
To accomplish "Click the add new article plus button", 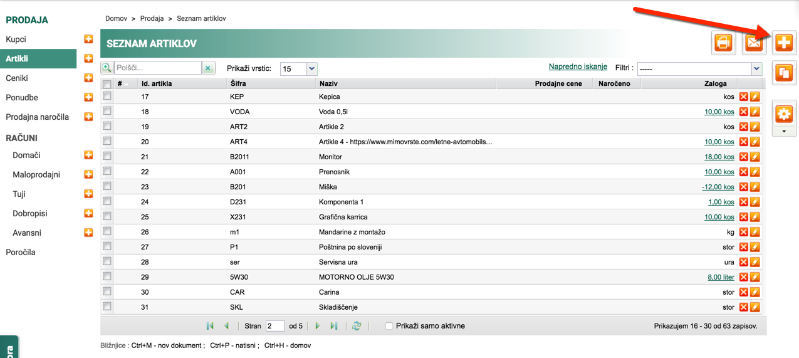I will [784, 43].
